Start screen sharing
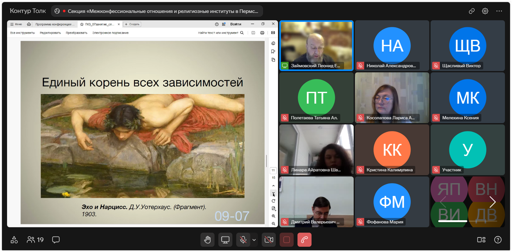 (x=225, y=240)
